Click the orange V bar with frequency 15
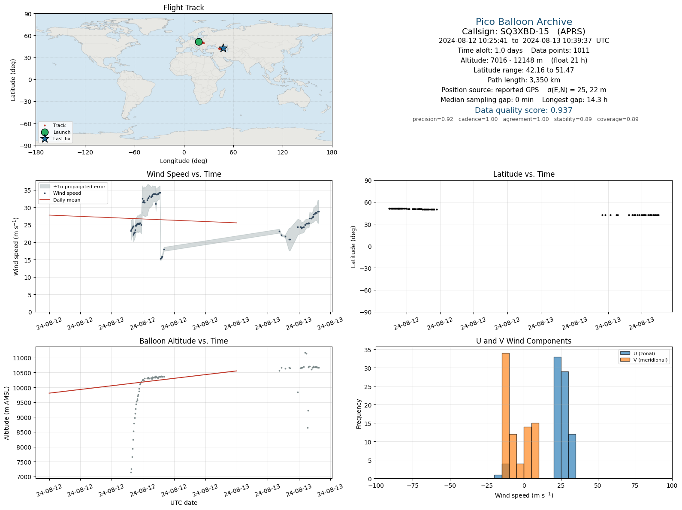 click(535, 451)
